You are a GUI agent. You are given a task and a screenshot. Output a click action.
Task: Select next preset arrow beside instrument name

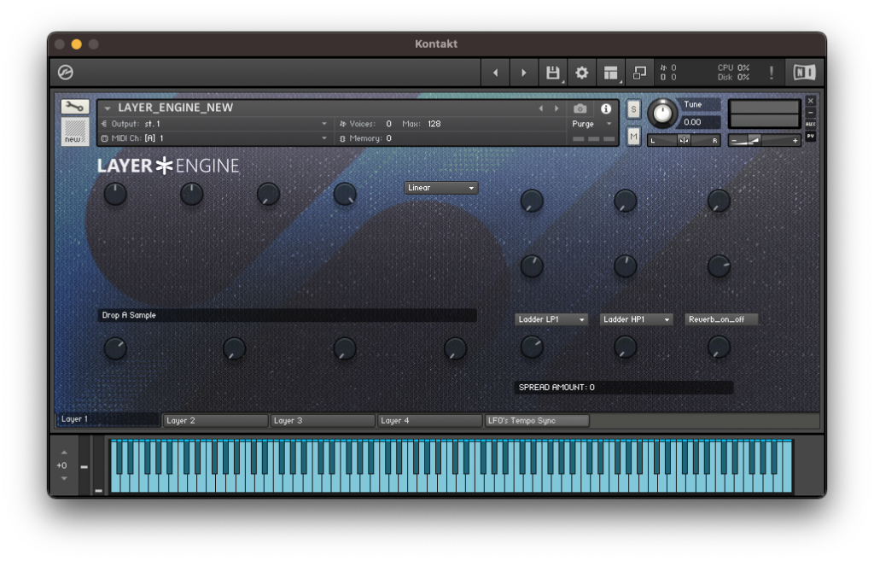556,108
